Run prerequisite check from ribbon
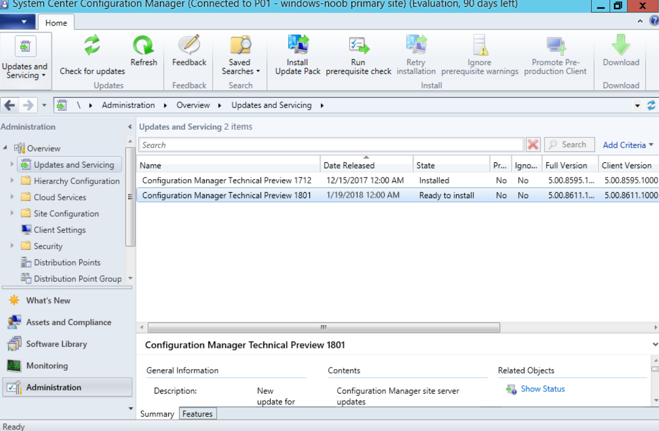Screen dimensions: 659x431 pyautogui.click(x=358, y=55)
